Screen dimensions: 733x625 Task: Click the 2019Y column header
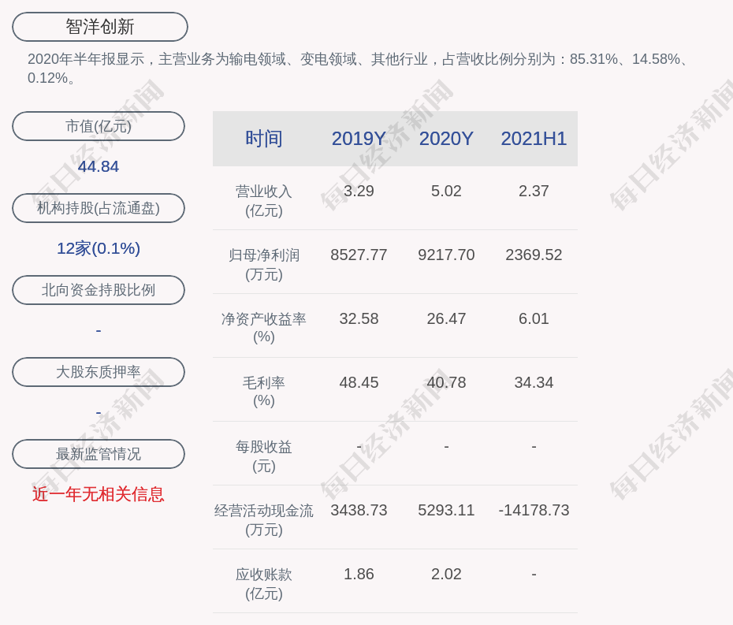359,139
